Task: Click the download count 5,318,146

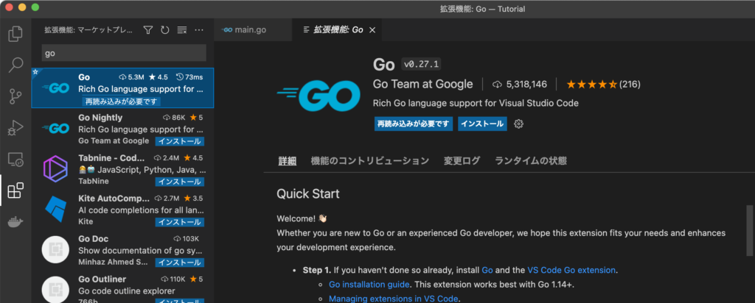Action: pyautogui.click(x=520, y=85)
